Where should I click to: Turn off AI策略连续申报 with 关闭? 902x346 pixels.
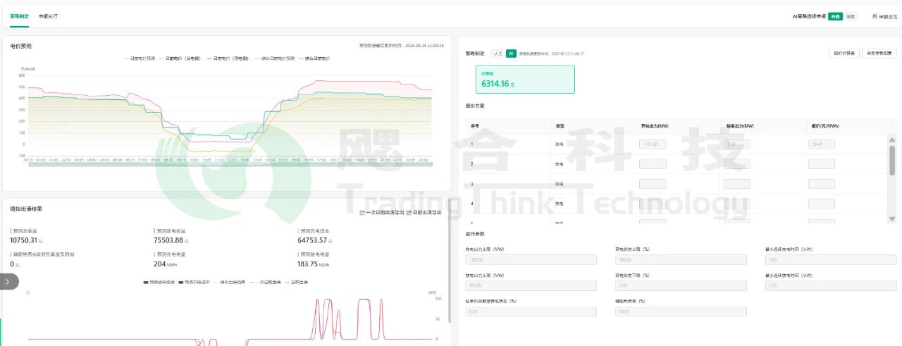[x=850, y=16]
